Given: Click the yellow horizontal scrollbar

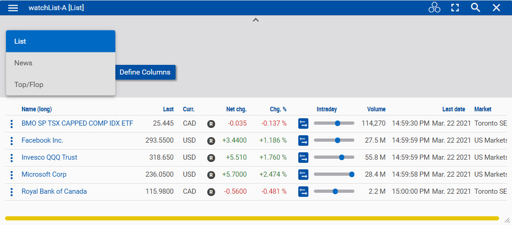Looking at the screenshot, I should coord(252,218).
